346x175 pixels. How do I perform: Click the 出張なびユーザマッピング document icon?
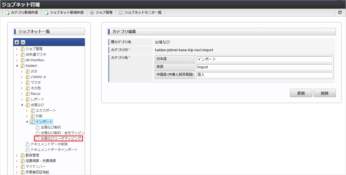(x=38, y=139)
